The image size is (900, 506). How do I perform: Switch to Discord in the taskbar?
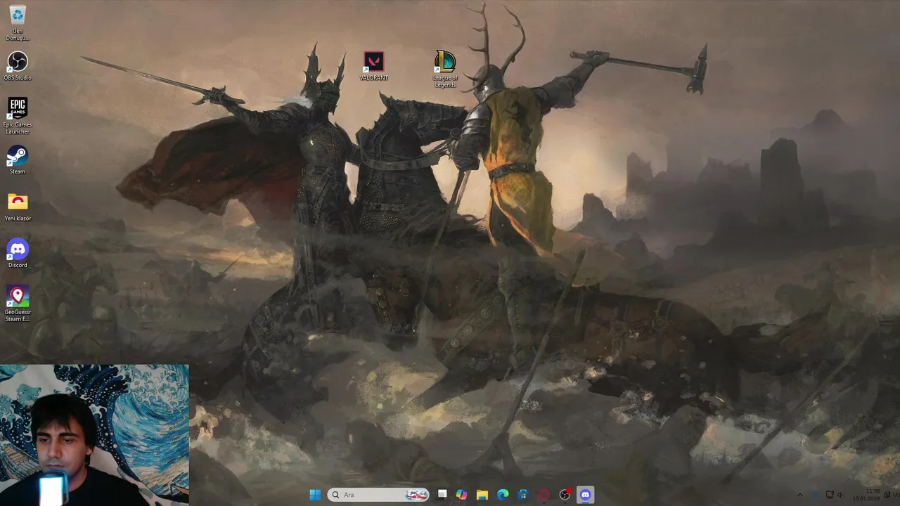(585, 495)
